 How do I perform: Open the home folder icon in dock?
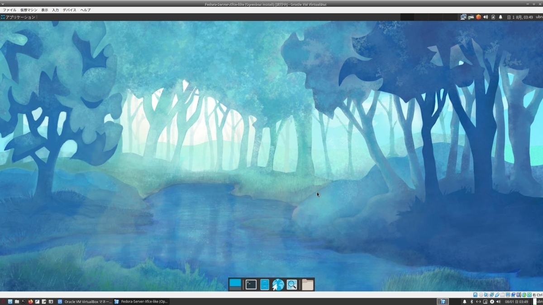pos(308,284)
